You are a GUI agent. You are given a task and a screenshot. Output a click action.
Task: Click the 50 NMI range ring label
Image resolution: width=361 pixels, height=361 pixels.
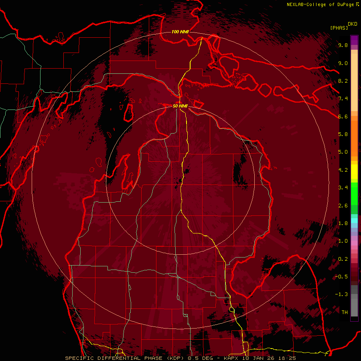[x=180, y=106]
